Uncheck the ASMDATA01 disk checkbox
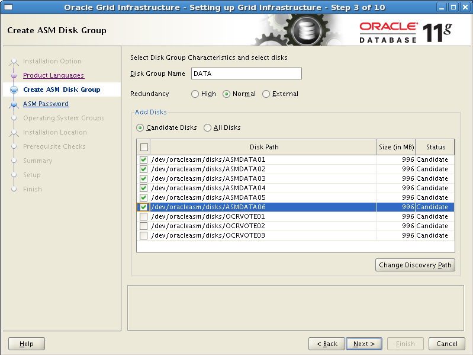 click(x=144, y=159)
